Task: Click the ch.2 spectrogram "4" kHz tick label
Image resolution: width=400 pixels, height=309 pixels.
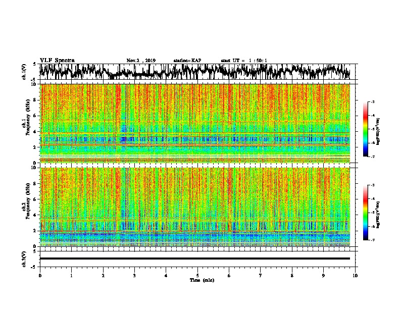Action: tap(36, 215)
